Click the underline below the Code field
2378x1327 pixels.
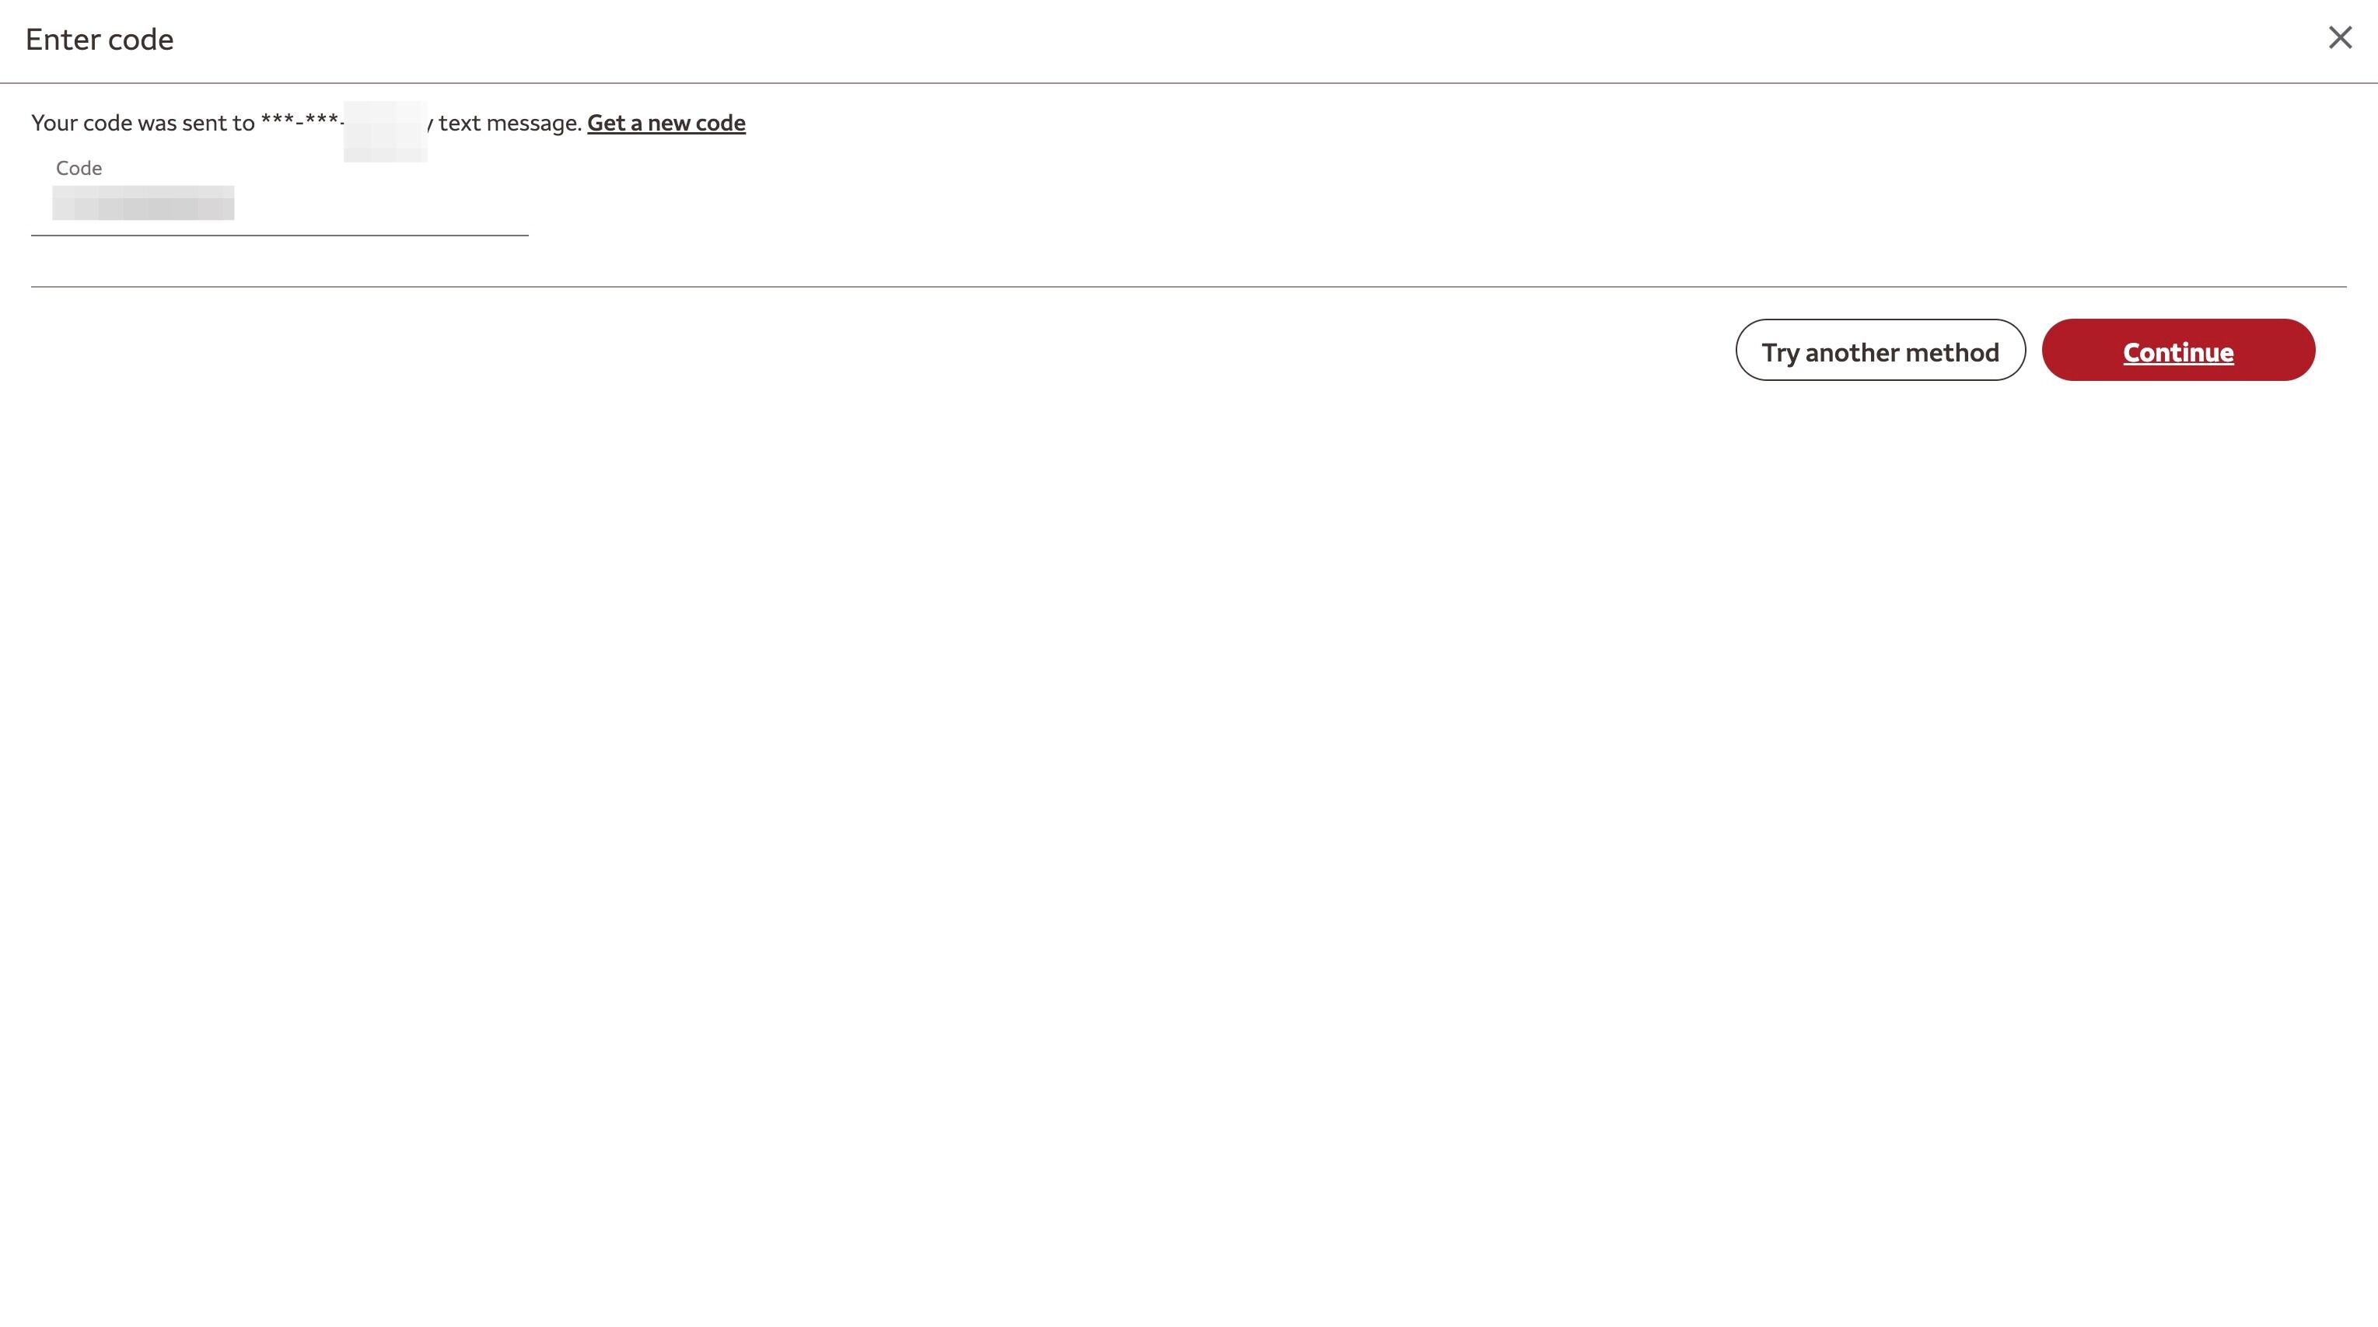(x=279, y=235)
